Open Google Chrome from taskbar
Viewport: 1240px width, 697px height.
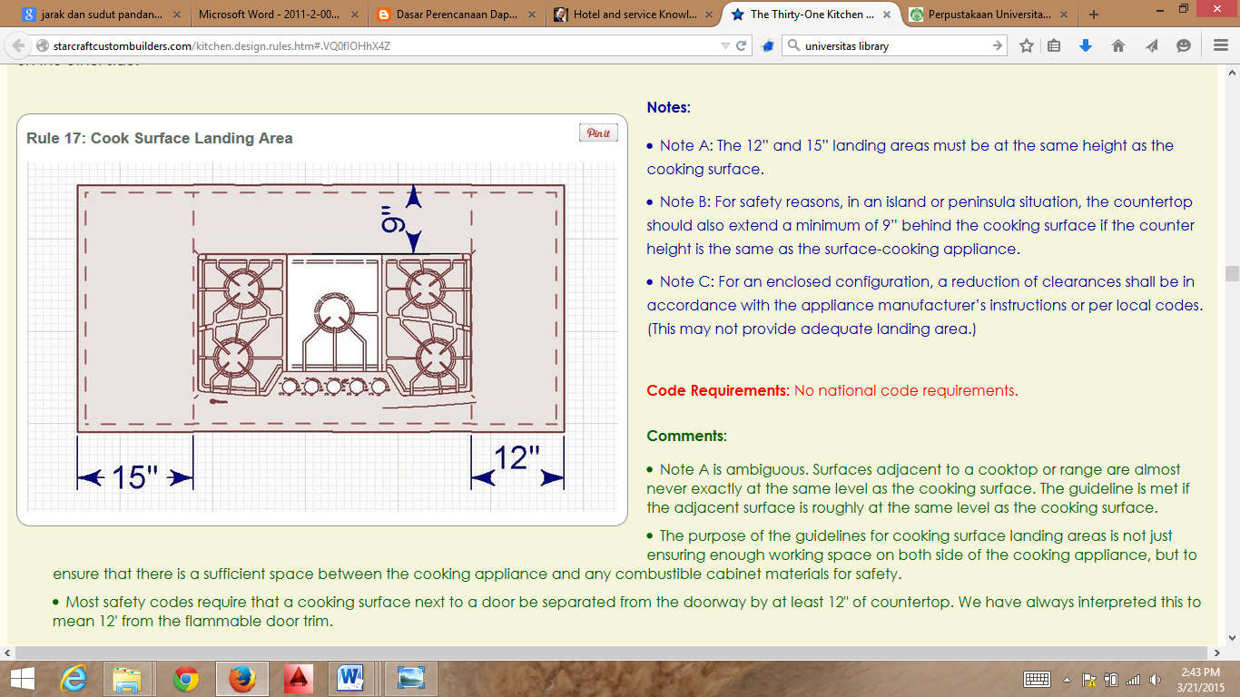pyautogui.click(x=186, y=679)
